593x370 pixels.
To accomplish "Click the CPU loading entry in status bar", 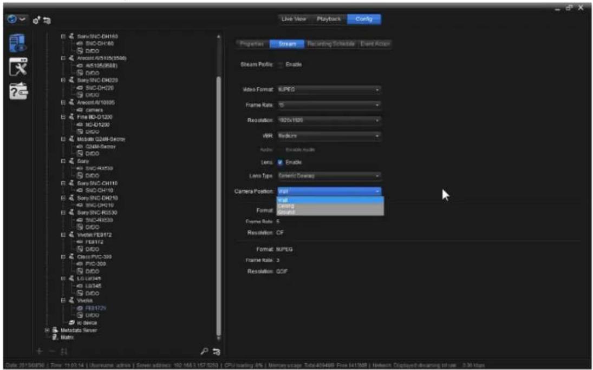I will click(x=244, y=365).
